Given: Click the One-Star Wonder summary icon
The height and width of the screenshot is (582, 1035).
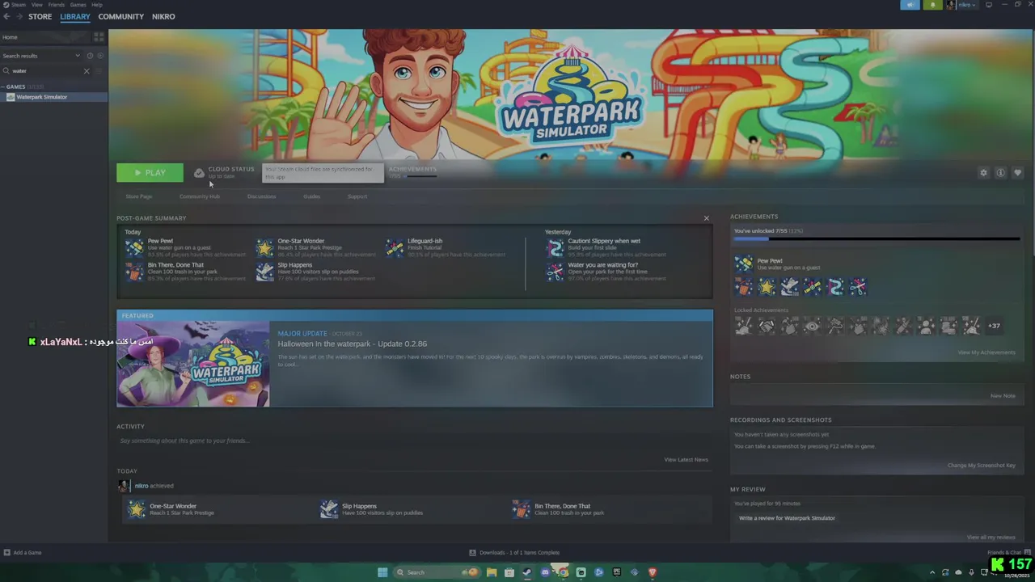Looking at the screenshot, I should 264,247.
